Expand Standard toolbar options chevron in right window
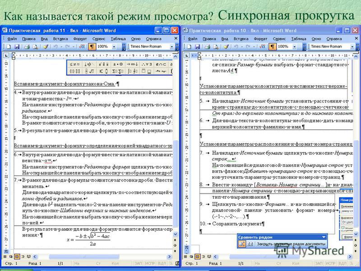Image resolution: width=361 pixels, height=271 pixels. tap(304, 47)
